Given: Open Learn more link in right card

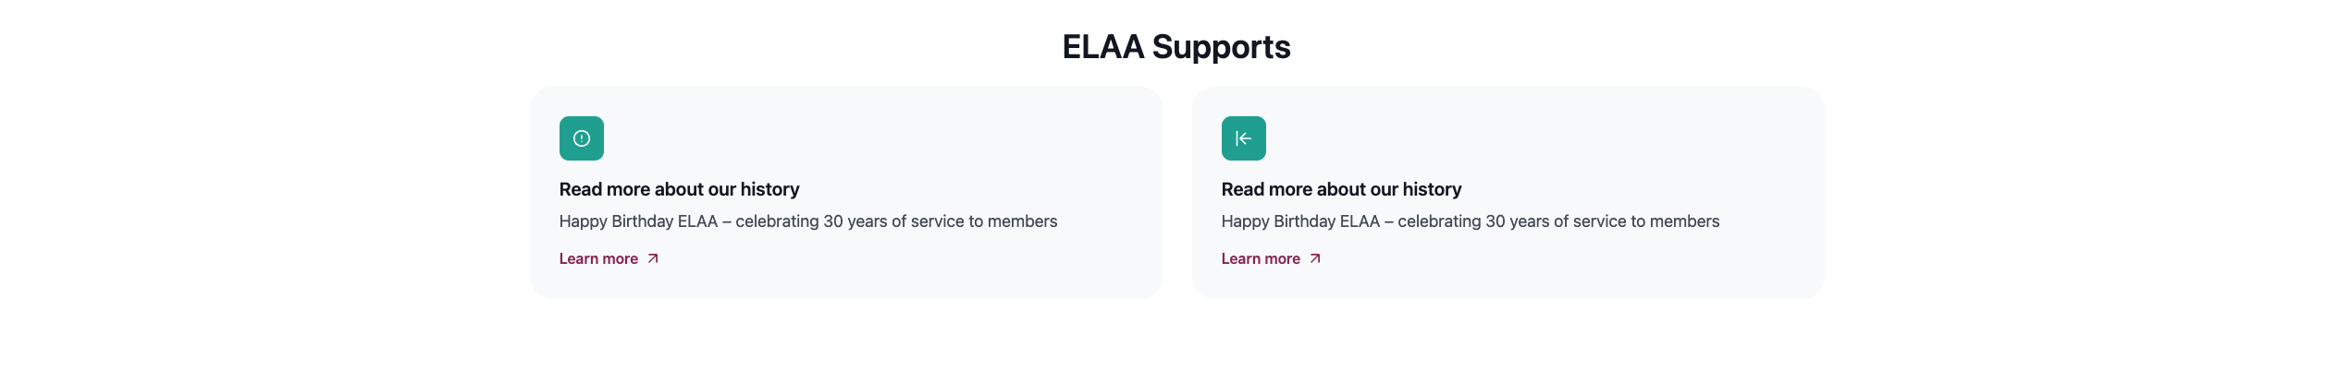Looking at the screenshot, I should (1261, 258).
